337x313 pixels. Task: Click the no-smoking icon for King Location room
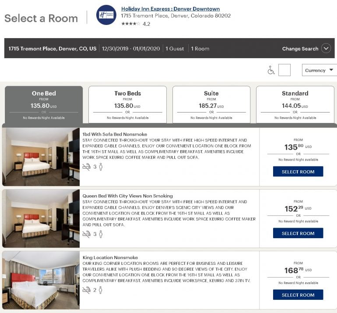click(87, 290)
